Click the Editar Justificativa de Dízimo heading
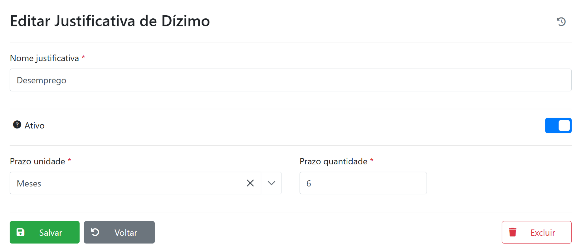The image size is (582, 251). tap(110, 21)
